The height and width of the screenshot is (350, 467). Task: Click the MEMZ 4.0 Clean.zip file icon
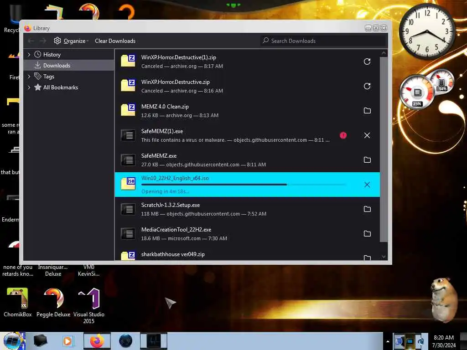(x=128, y=110)
